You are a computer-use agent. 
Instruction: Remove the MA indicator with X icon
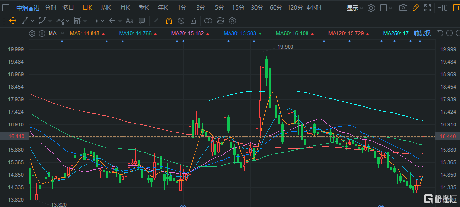(41, 33)
